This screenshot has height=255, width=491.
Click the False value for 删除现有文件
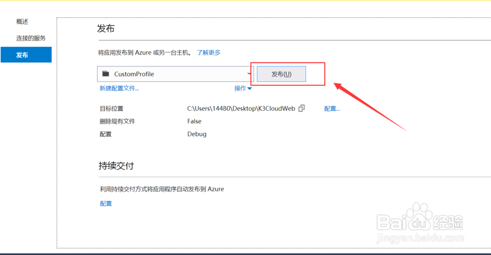pos(194,121)
